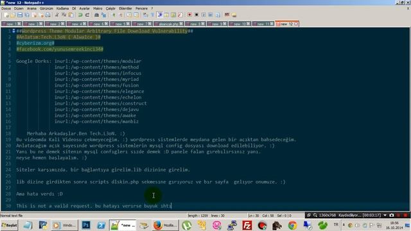Viewport: 411px width, 231px height.
Task: Click the Print toolbar icon
Action: pos(48,15)
